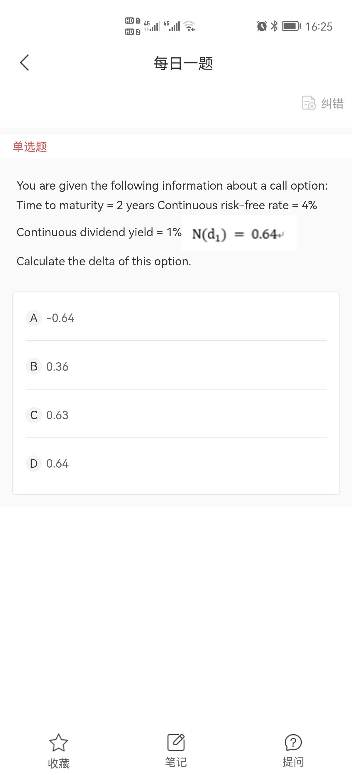
Task: Tap the 单选题 question type label
Action: (30, 147)
